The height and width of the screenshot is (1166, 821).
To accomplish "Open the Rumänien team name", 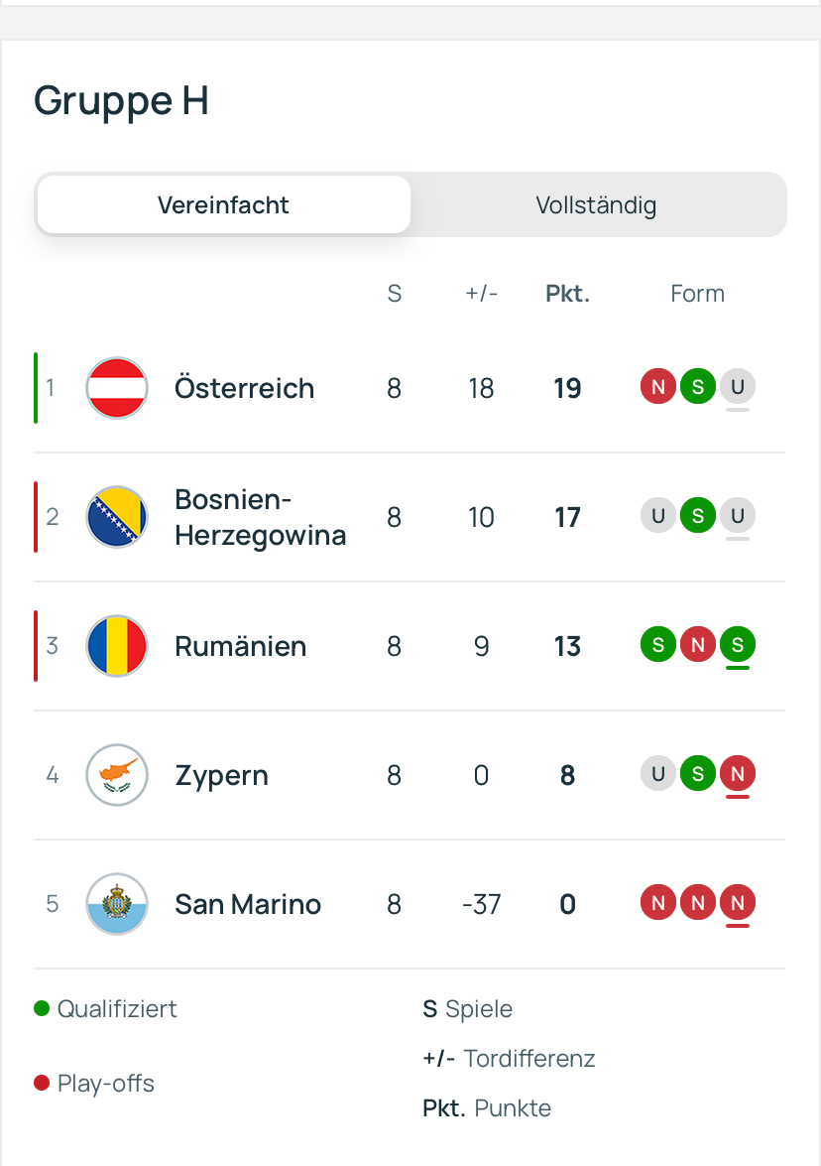I will [240, 646].
